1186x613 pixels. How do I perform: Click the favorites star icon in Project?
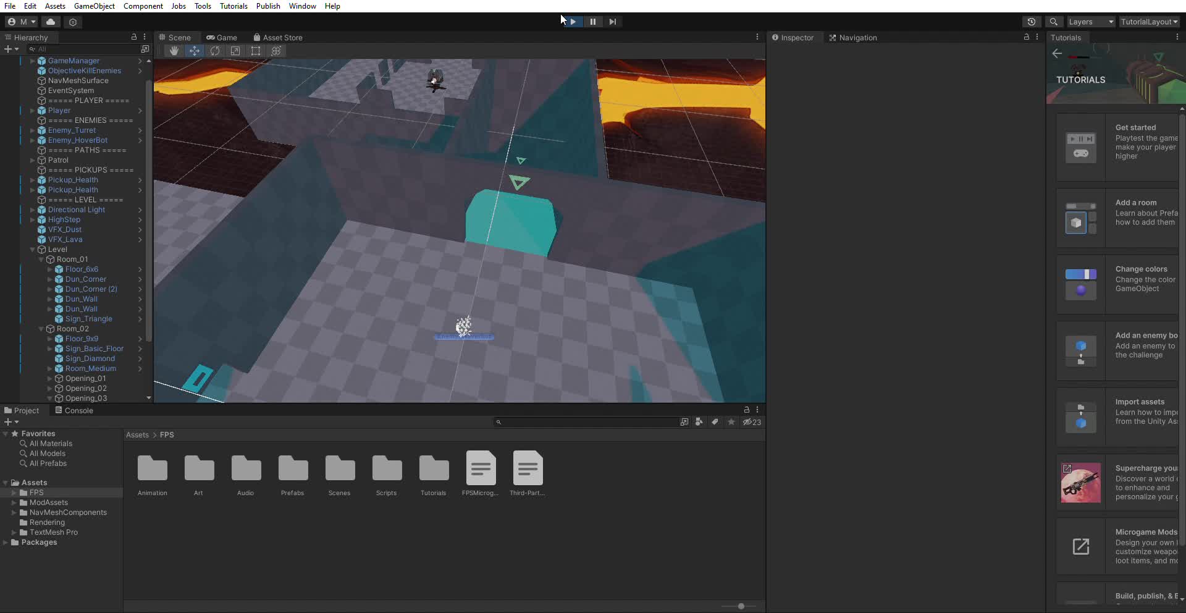[731, 422]
